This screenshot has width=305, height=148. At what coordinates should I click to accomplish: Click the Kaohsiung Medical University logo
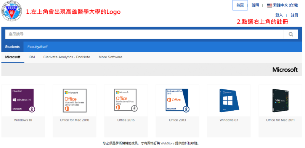click(x=11, y=11)
